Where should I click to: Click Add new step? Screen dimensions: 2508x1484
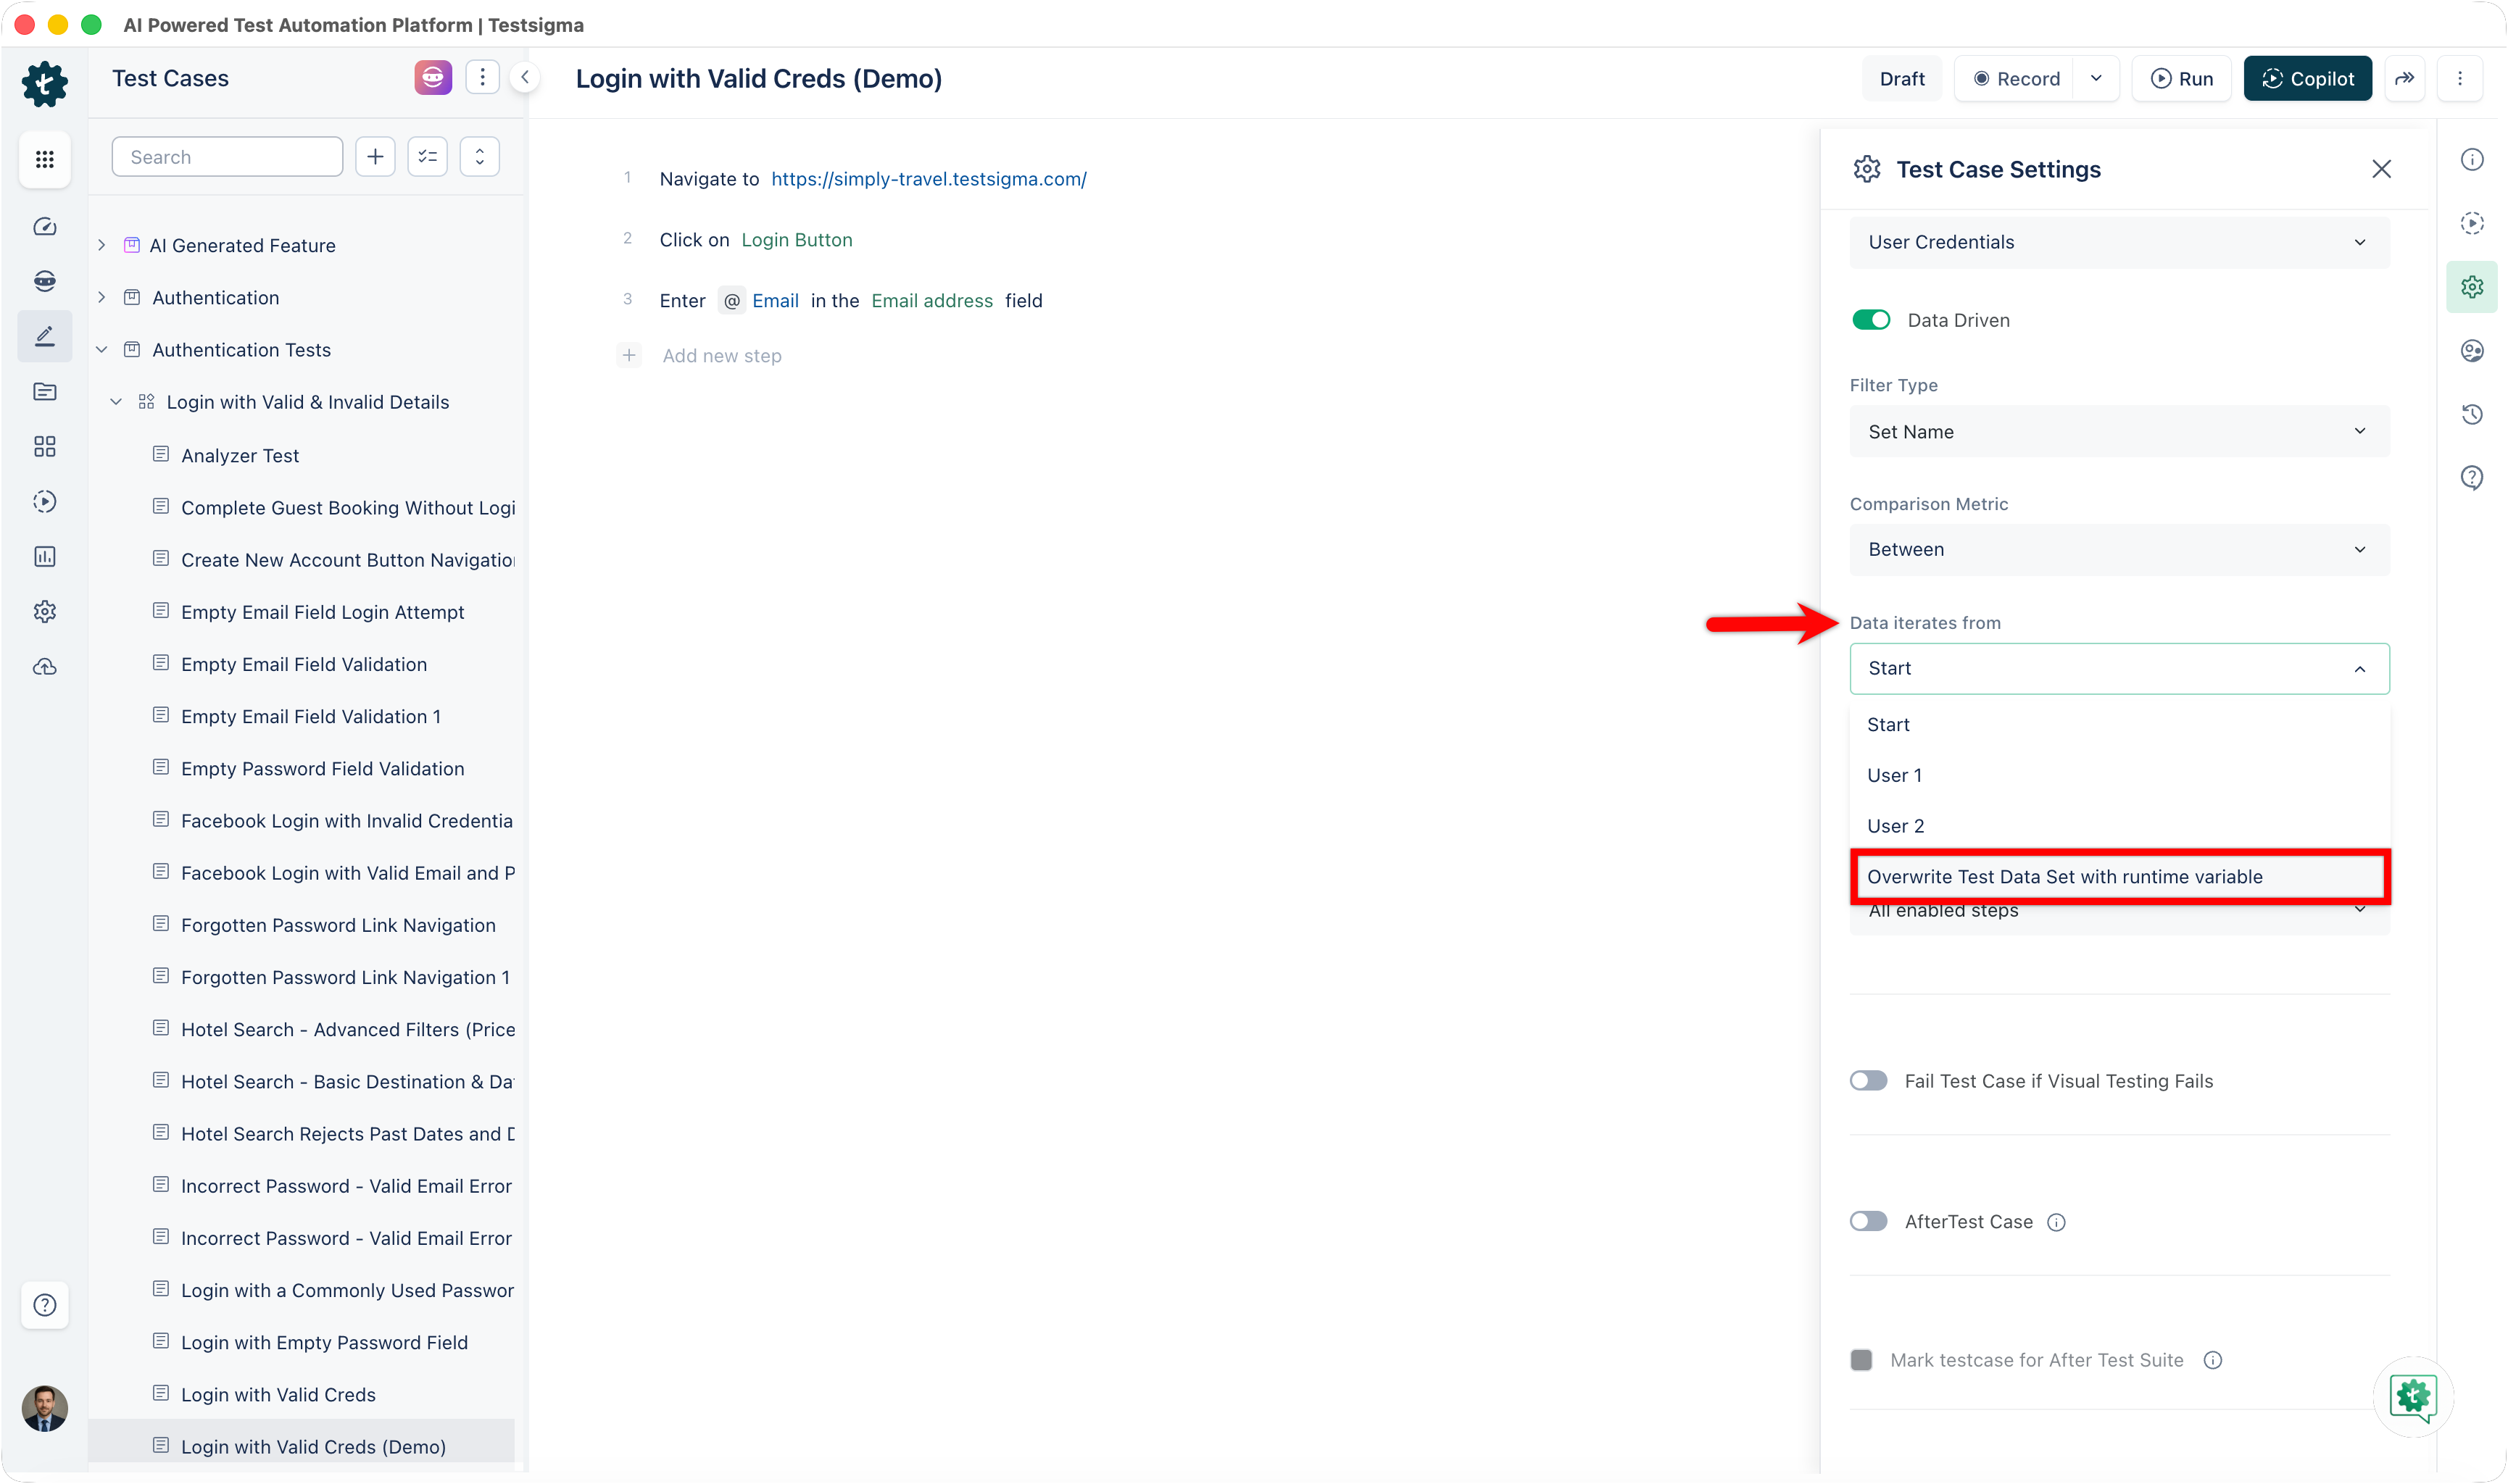(721, 356)
